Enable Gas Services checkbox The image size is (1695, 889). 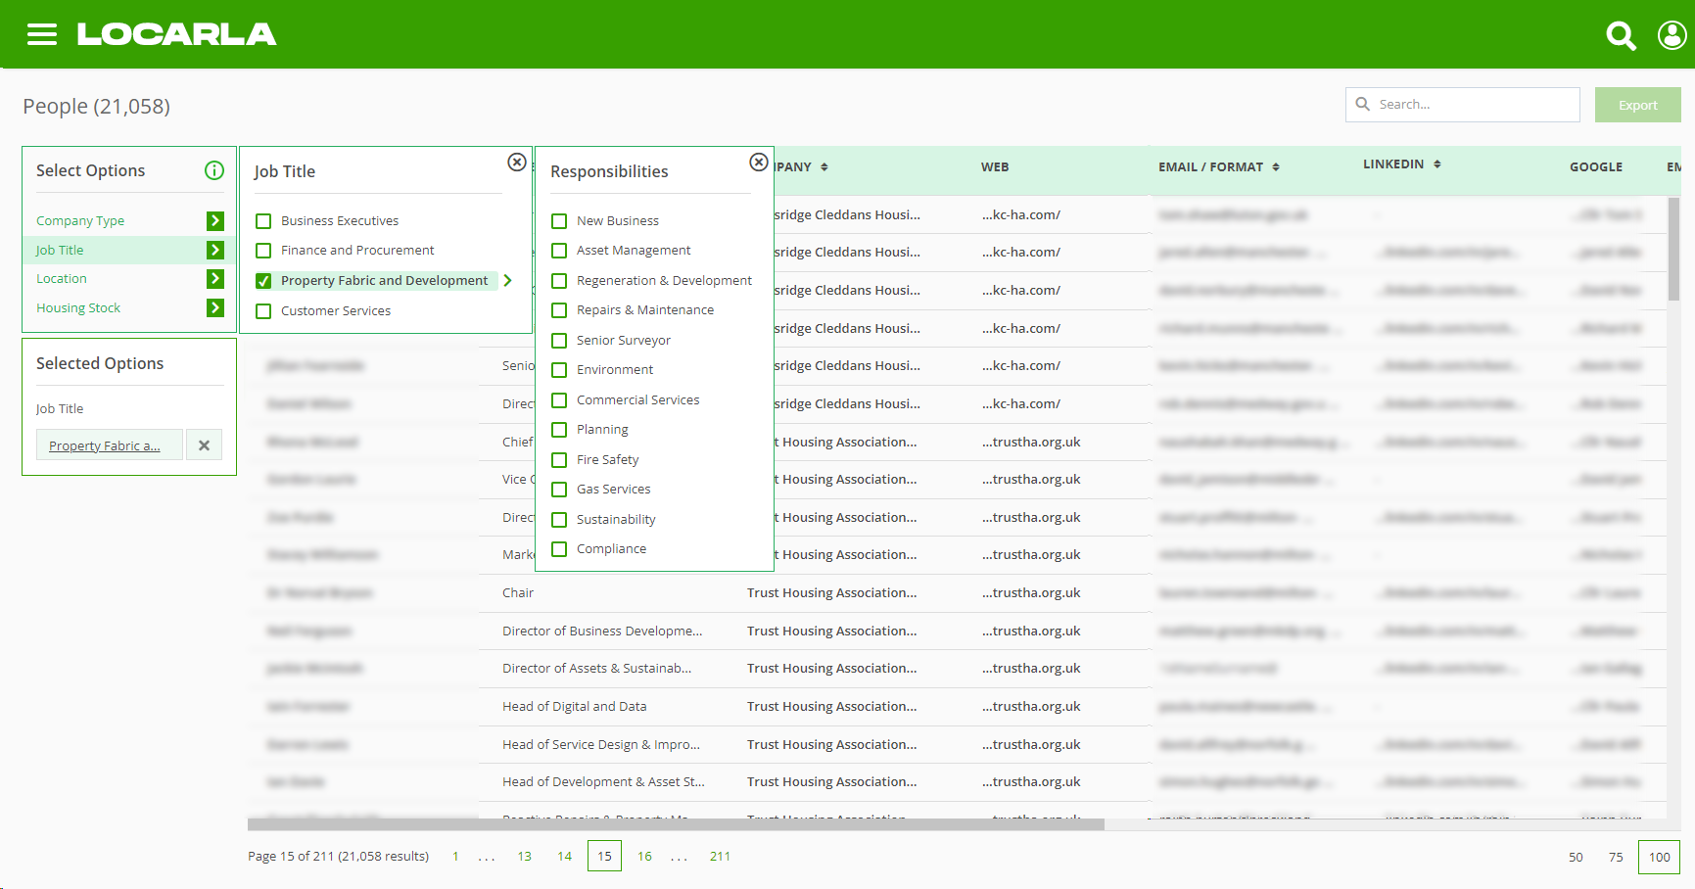coord(559,490)
